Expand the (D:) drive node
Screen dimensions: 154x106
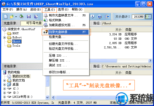coord(4,93)
